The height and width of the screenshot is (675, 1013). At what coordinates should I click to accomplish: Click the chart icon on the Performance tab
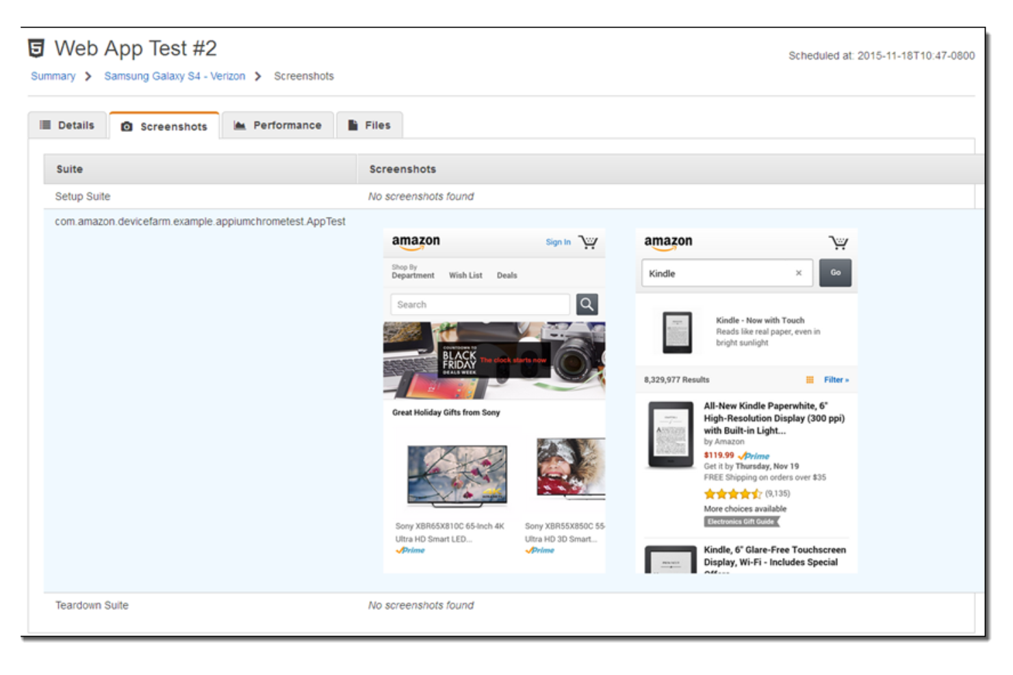[x=240, y=125]
